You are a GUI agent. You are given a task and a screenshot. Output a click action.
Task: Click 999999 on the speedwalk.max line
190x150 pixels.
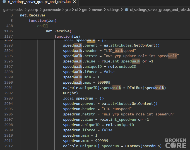click(104, 83)
